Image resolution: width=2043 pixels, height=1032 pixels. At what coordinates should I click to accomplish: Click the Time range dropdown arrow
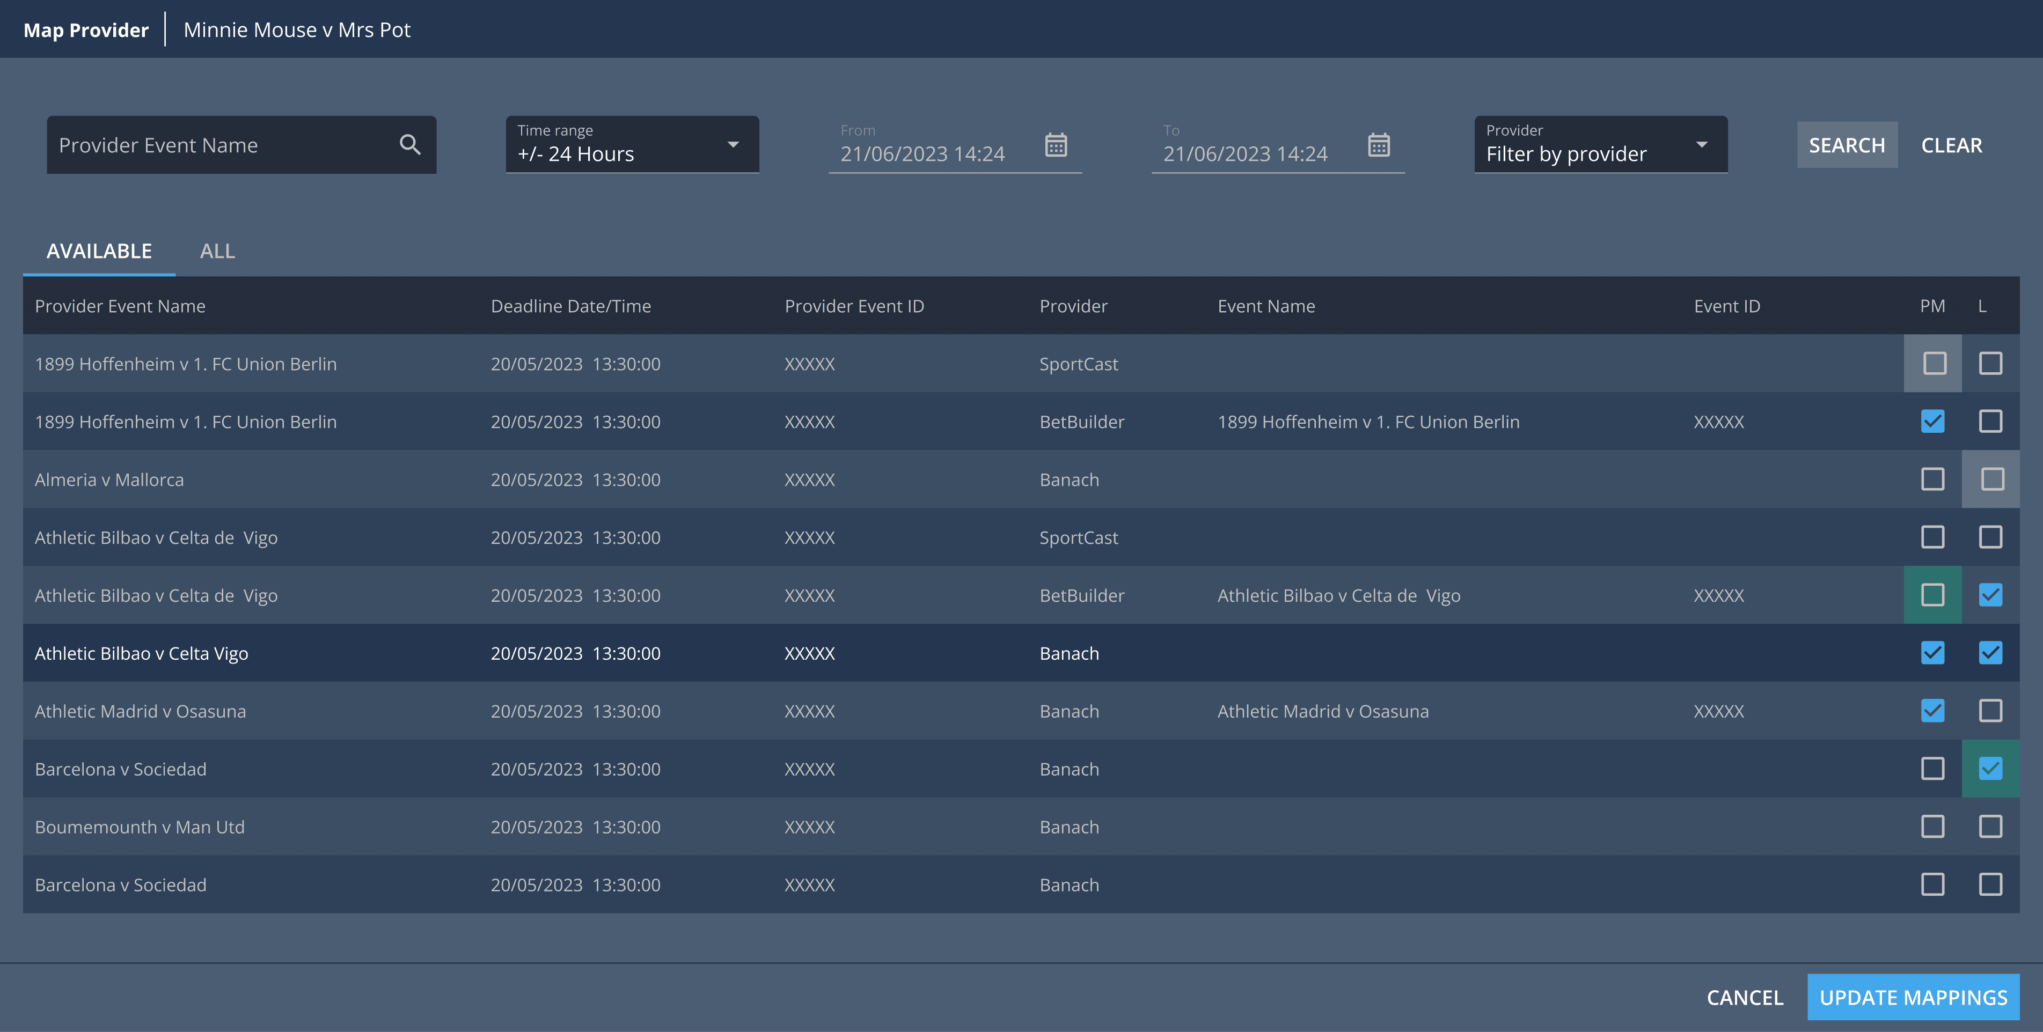point(733,145)
